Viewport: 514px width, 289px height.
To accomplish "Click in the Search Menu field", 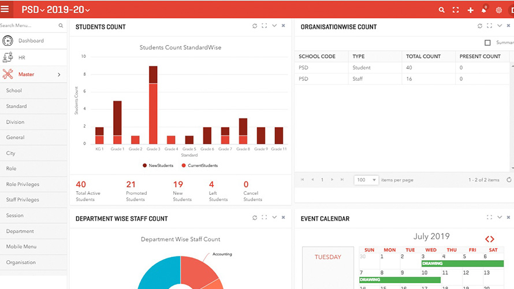I will click(28, 25).
